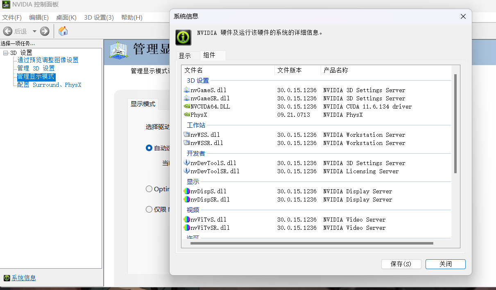Click NVIDIA CUDA 11.6.134 driver text

tap(367, 106)
